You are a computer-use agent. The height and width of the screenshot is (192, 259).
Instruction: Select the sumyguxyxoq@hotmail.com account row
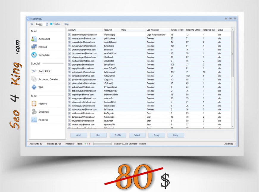149,98
